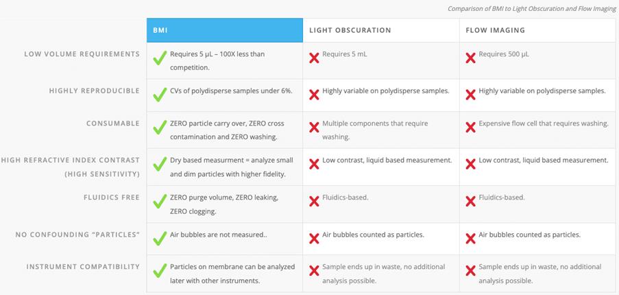Click green checkmark in Fluidics Free row
This screenshot has height=295, width=619.
pyautogui.click(x=159, y=202)
